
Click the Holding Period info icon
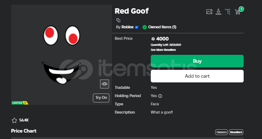[x=160, y=96]
